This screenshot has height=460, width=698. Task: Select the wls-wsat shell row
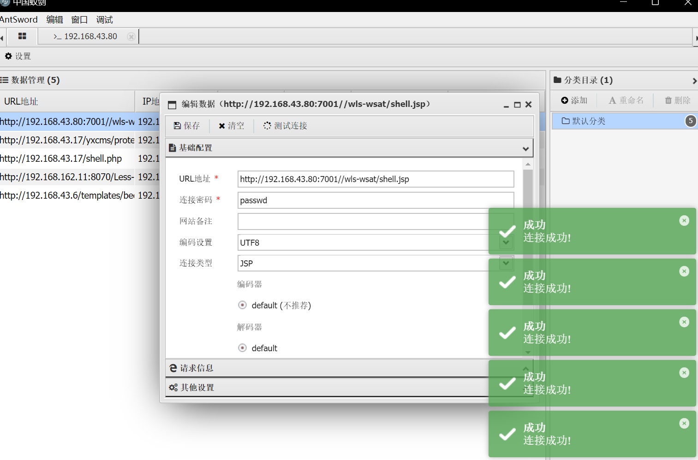point(80,122)
